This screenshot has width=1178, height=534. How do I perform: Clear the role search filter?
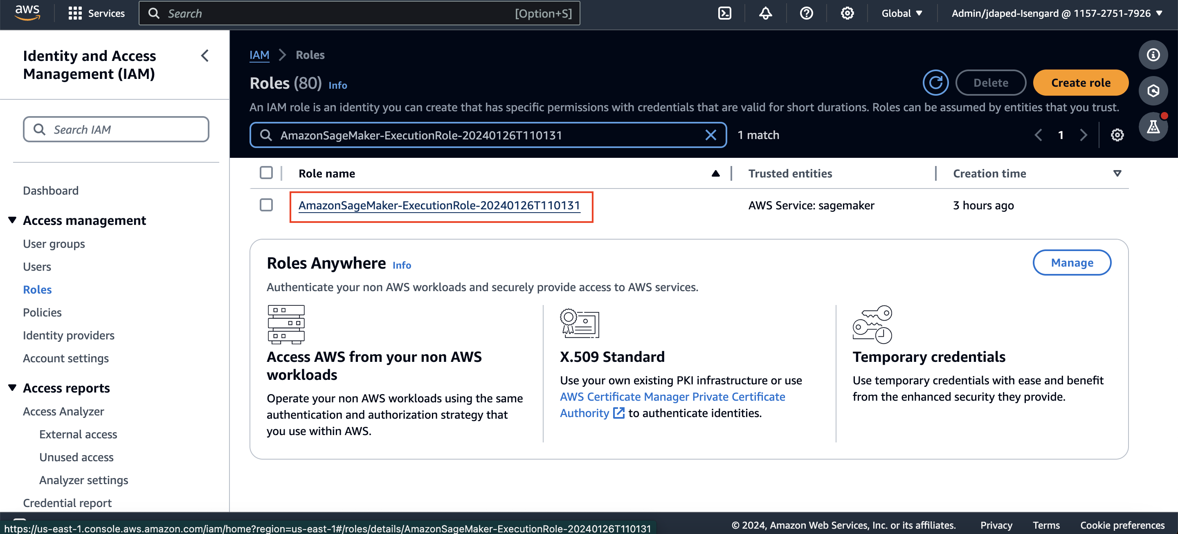click(710, 135)
